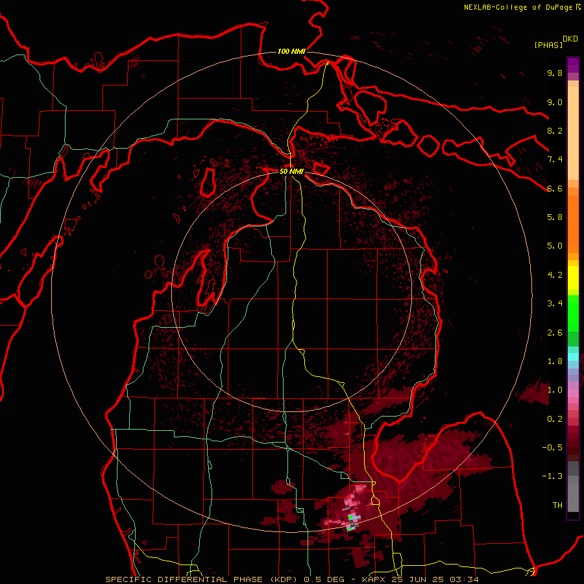Click the 9.8 value on the scale
The height and width of the screenshot is (584, 584).
[x=555, y=73]
